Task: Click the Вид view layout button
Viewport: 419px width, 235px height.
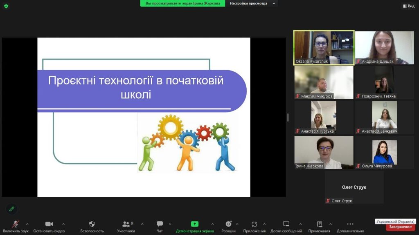Action: pyautogui.click(x=408, y=6)
